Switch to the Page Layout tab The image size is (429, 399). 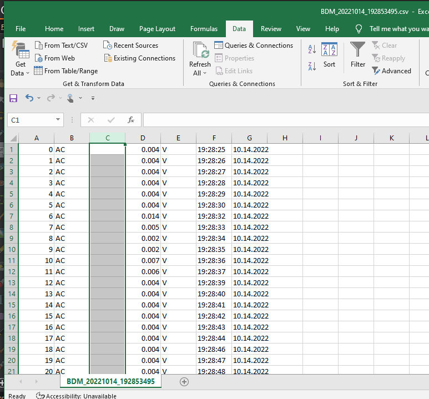157,29
